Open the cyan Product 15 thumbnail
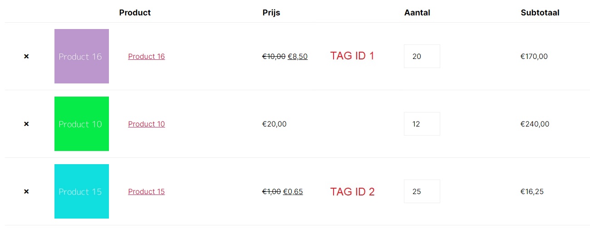 (82, 191)
